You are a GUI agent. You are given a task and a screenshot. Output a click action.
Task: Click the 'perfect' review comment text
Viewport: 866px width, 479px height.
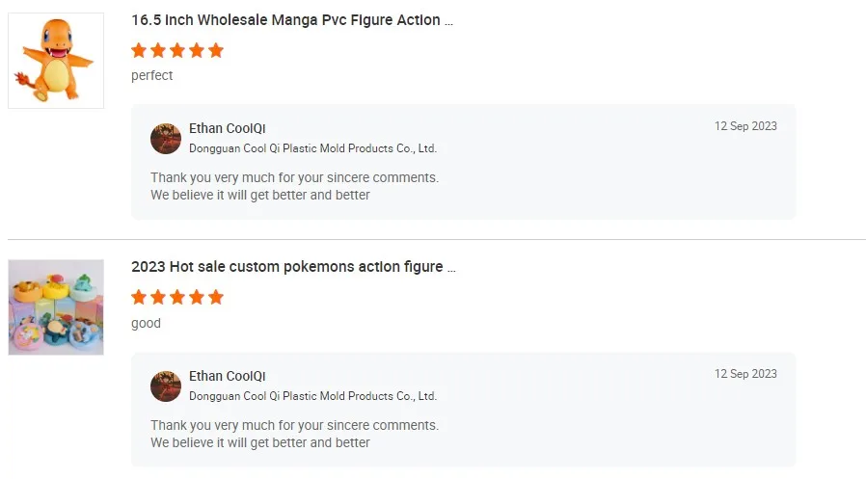point(152,76)
